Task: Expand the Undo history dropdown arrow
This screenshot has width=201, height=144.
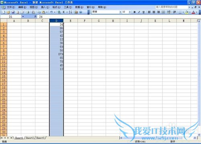Action: point(55,12)
